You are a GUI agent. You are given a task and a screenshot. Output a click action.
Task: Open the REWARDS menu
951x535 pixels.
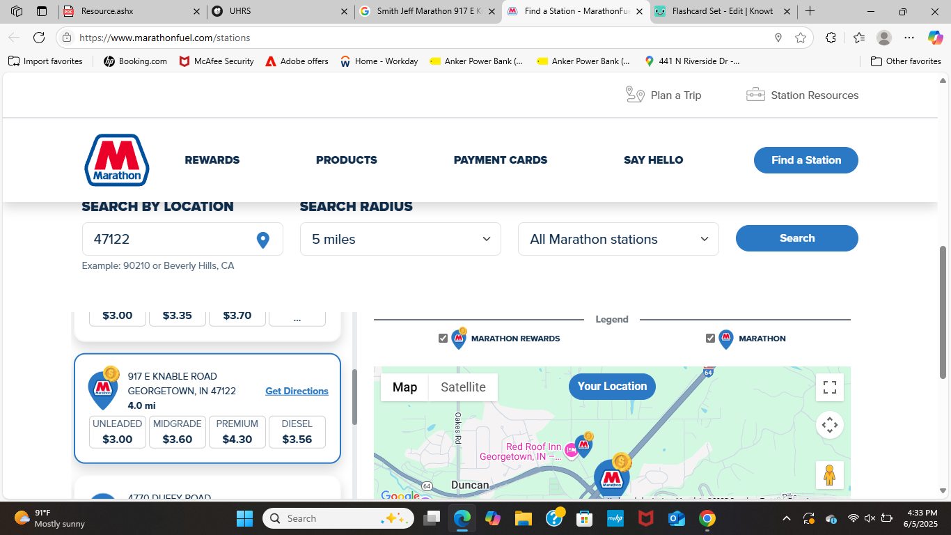pos(212,160)
